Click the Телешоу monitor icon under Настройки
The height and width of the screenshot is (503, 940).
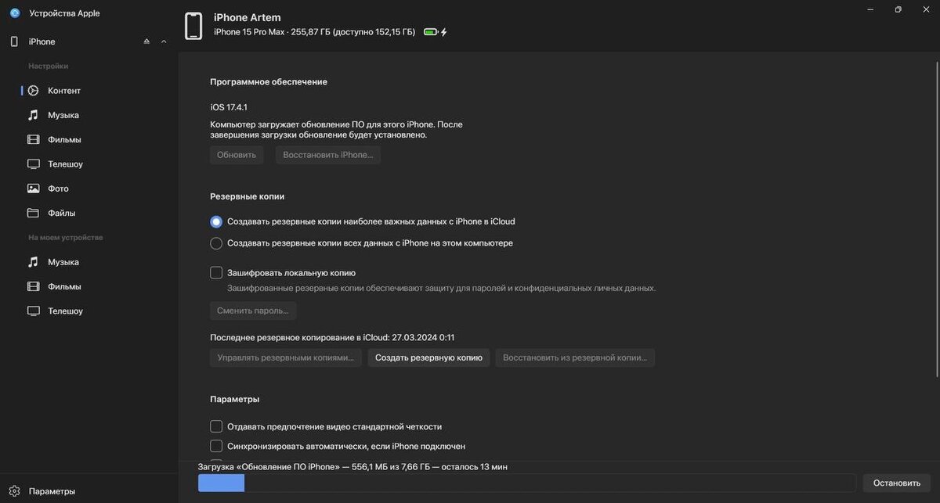point(33,164)
